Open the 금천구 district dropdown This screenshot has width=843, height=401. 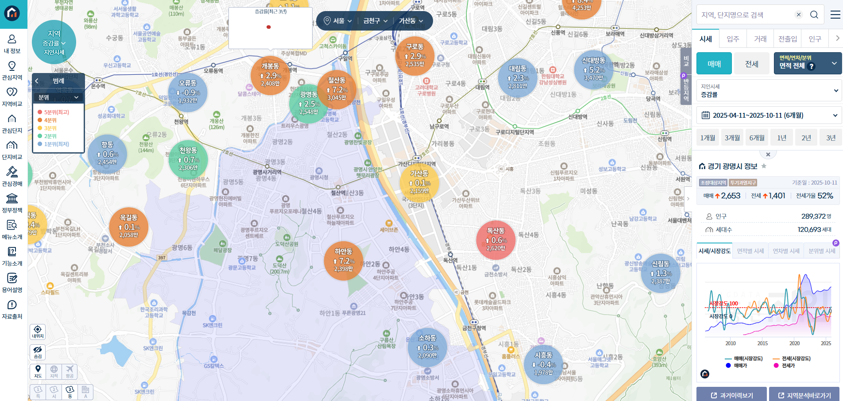(x=375, y=21)
